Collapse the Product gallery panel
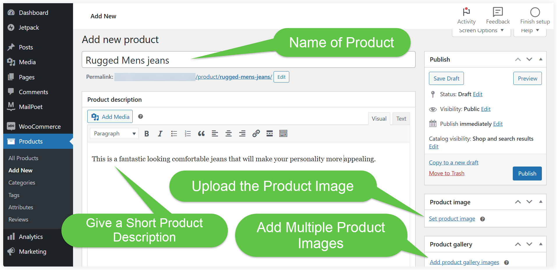Screen dimensions: 557x270 tap(541, 244)
